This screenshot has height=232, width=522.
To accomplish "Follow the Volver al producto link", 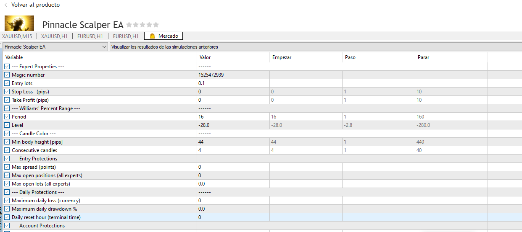I will click(35, 5).
